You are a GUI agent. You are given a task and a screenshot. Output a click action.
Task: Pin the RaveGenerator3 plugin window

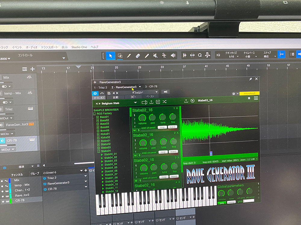point(250,79)
